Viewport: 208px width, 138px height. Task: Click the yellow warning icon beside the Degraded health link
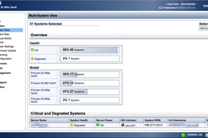coord(32,58)
